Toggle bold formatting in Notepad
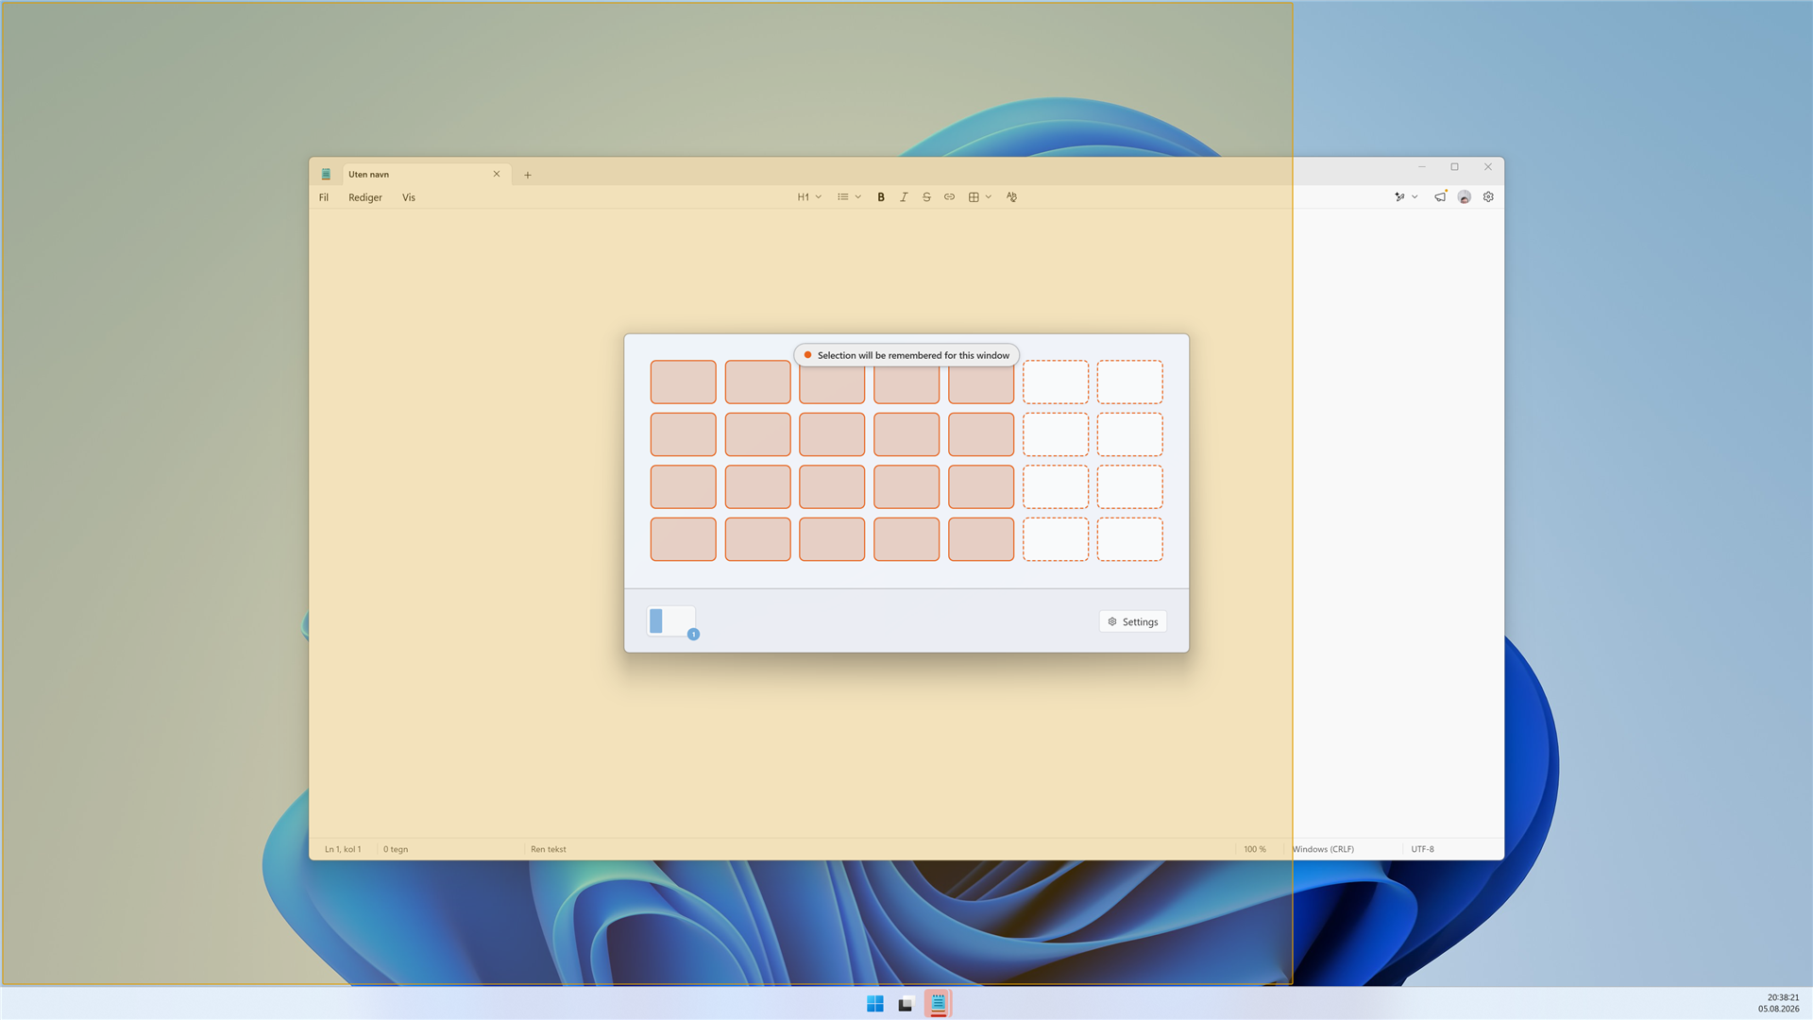The height and width of the screenshot is (1020, 1813). pyautogui.click(x=881, y=197)
